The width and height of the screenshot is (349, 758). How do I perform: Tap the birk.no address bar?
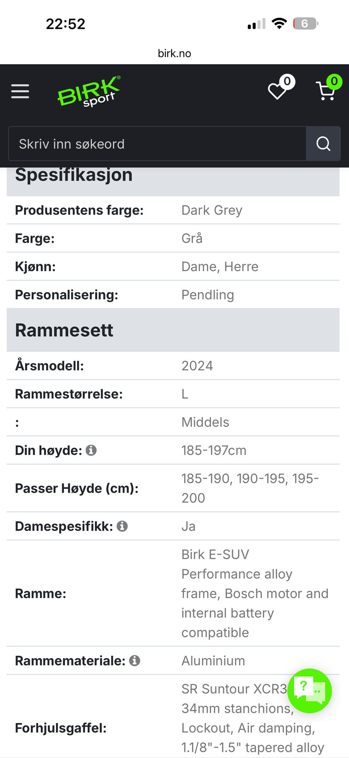[174, 54]
